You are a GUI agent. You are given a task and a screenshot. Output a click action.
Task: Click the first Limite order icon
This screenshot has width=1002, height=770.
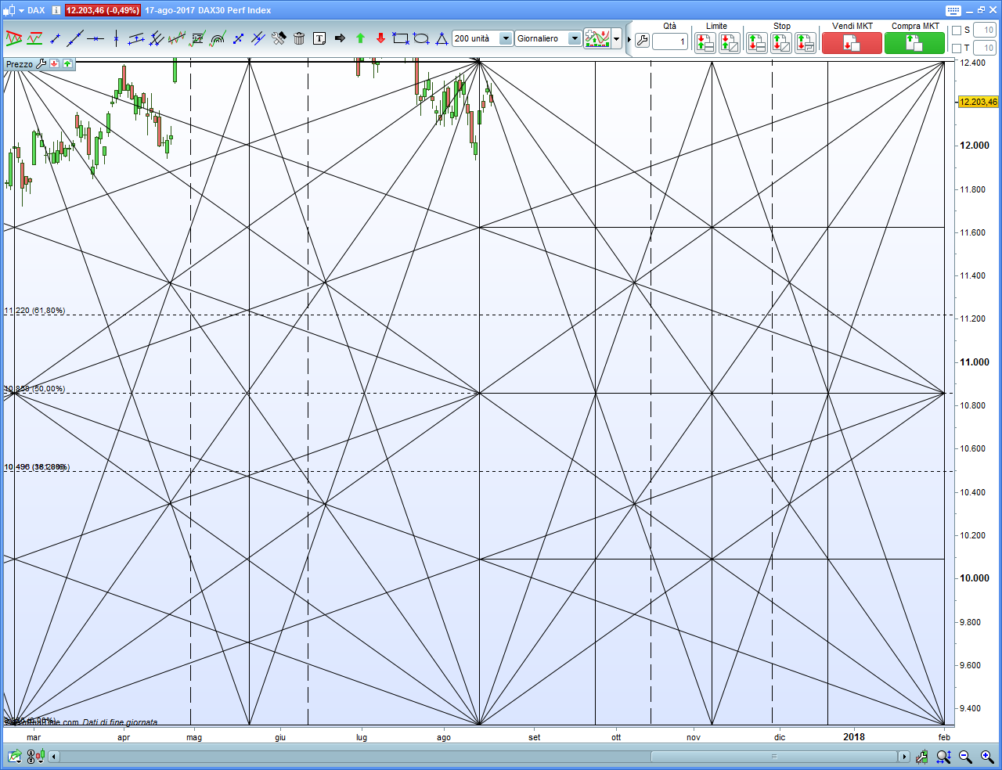(705, 43)
